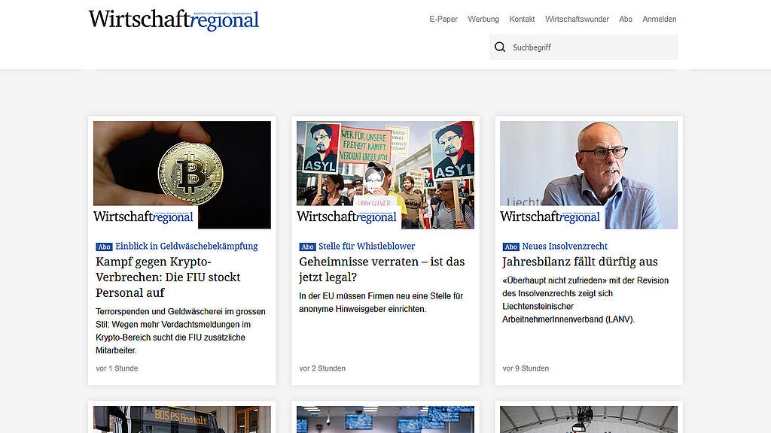Click the Abo badge on Whistleblower article
Image resolution: width=771 pixels, height=433 pixels.
click(x=307, y=247)
